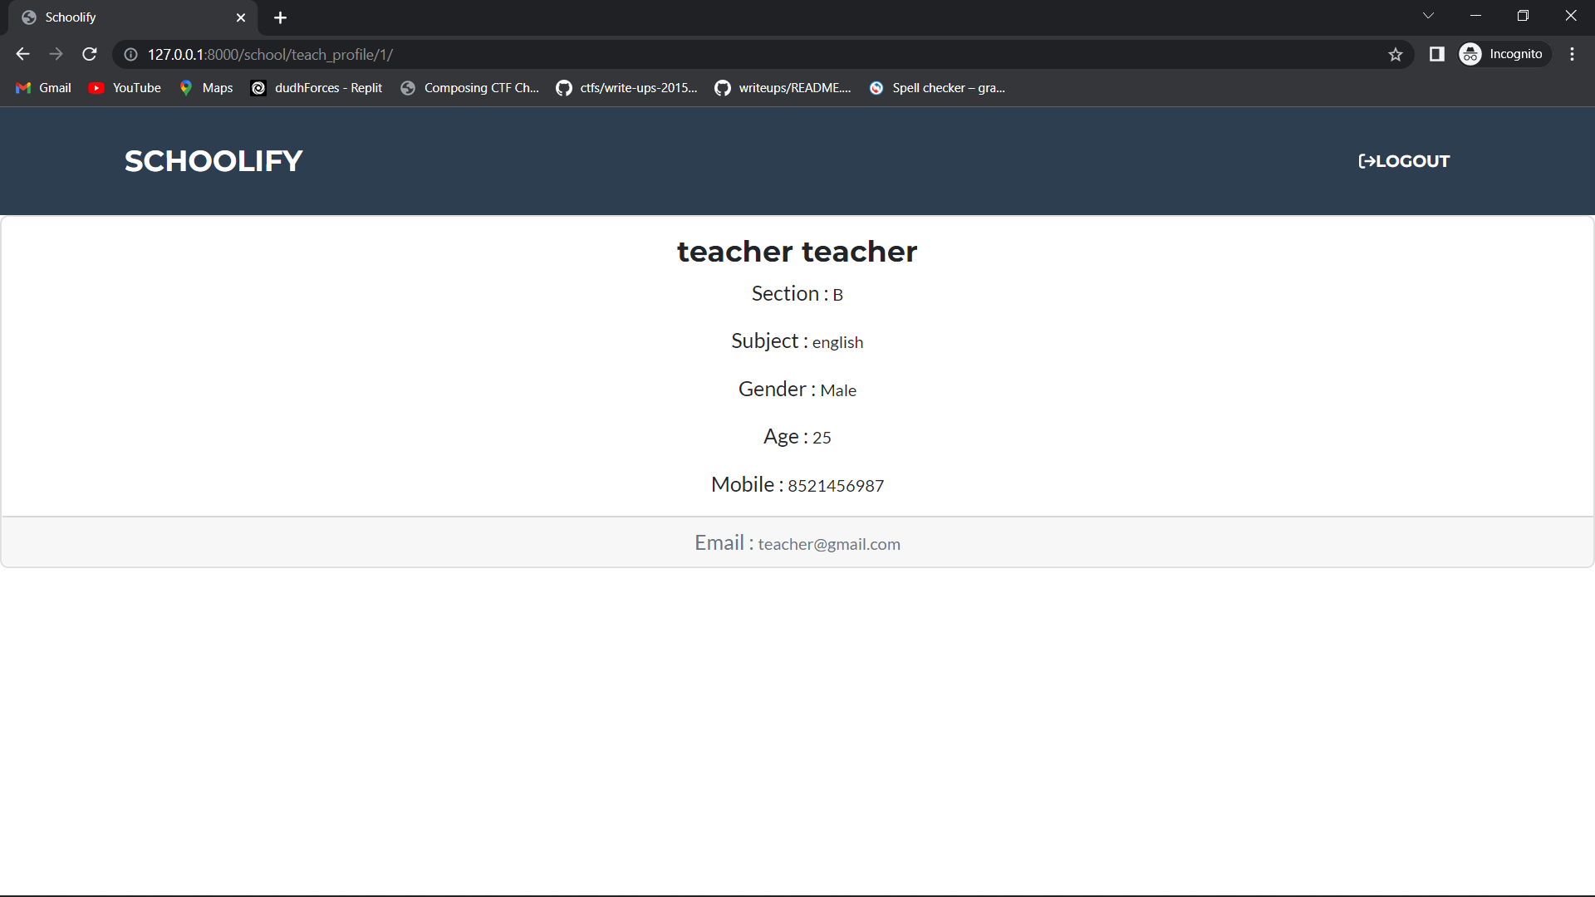Click the LOGOUT button
Image resolution: width=1595 pixels, height=897 pixels.
1403,161
